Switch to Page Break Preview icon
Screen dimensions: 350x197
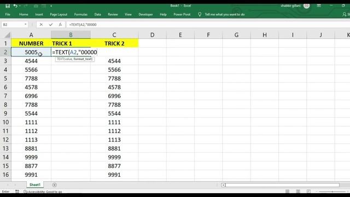(x=308, y=192)
